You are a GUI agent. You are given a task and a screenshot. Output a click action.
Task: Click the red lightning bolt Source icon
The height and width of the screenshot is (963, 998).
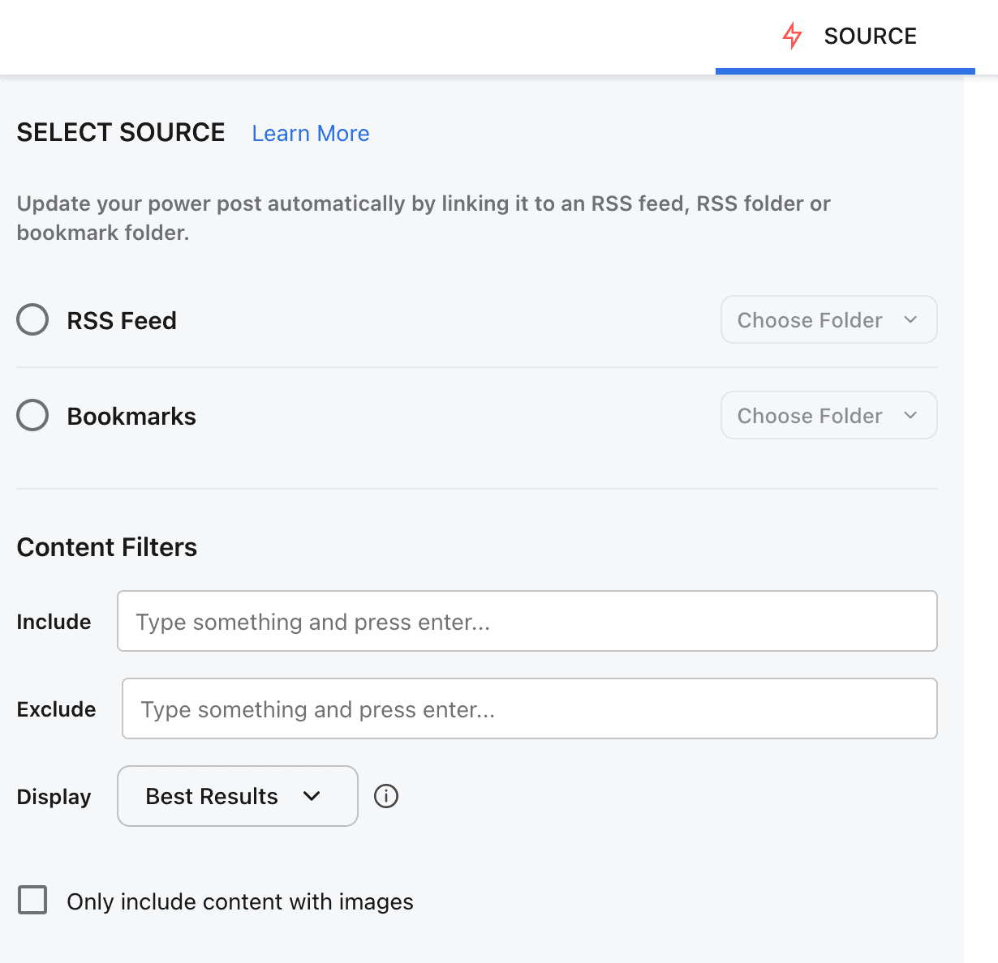point(792,36)
